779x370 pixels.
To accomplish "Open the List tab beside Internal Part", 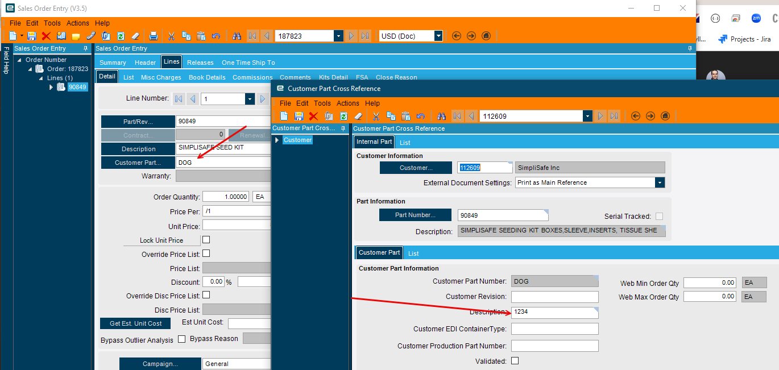I will [405, 142].
